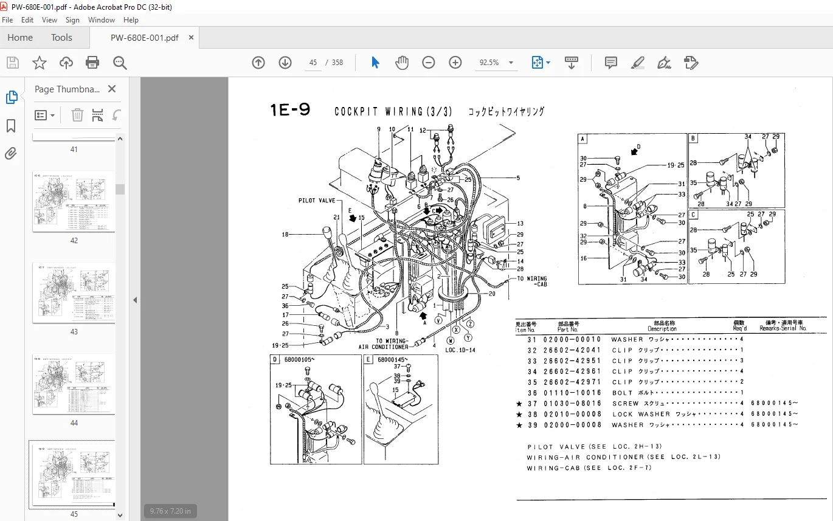This screenshot has width=833, height=521.
Task: Go to next page arrow
Action: 285,63
